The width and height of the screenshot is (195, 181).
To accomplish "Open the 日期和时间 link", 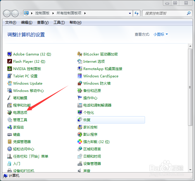I will pyautogui.click(x=92, y=156).
